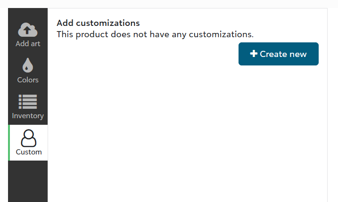Click the 'Add customizations' heading
338x202 pixels.
coord(98,23)
